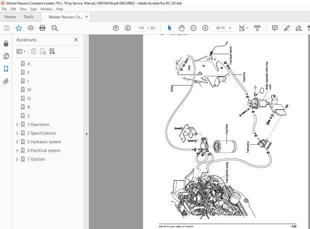The image size is (310, 229).
Task: Add document to starred favorites
Action: coord(18,28)
